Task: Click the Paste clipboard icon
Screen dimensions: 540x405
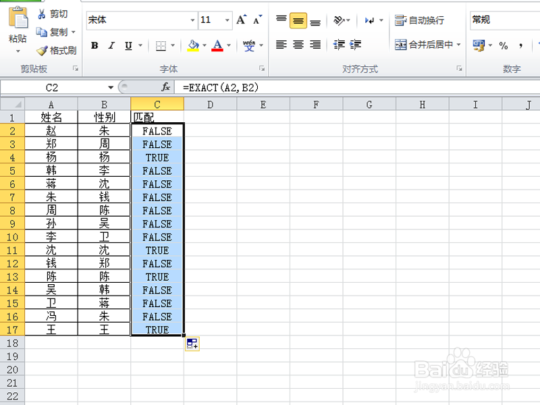Action: coord(18,18)
